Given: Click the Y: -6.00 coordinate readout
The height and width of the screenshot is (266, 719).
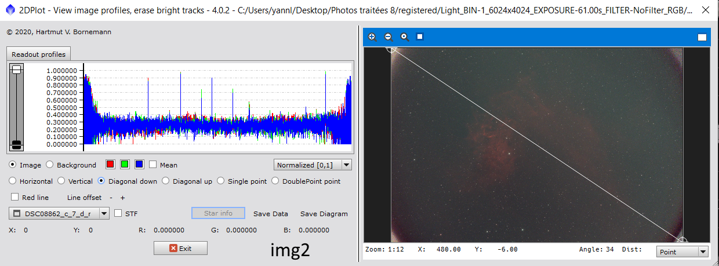Looking at the screenshot, I should point(496,249).
